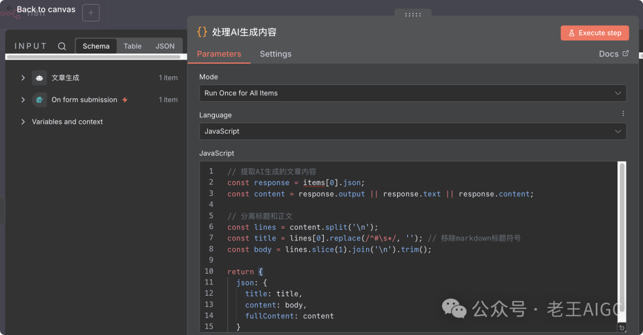Click 'content: body,' on line 13

click(x=276, y=305)
